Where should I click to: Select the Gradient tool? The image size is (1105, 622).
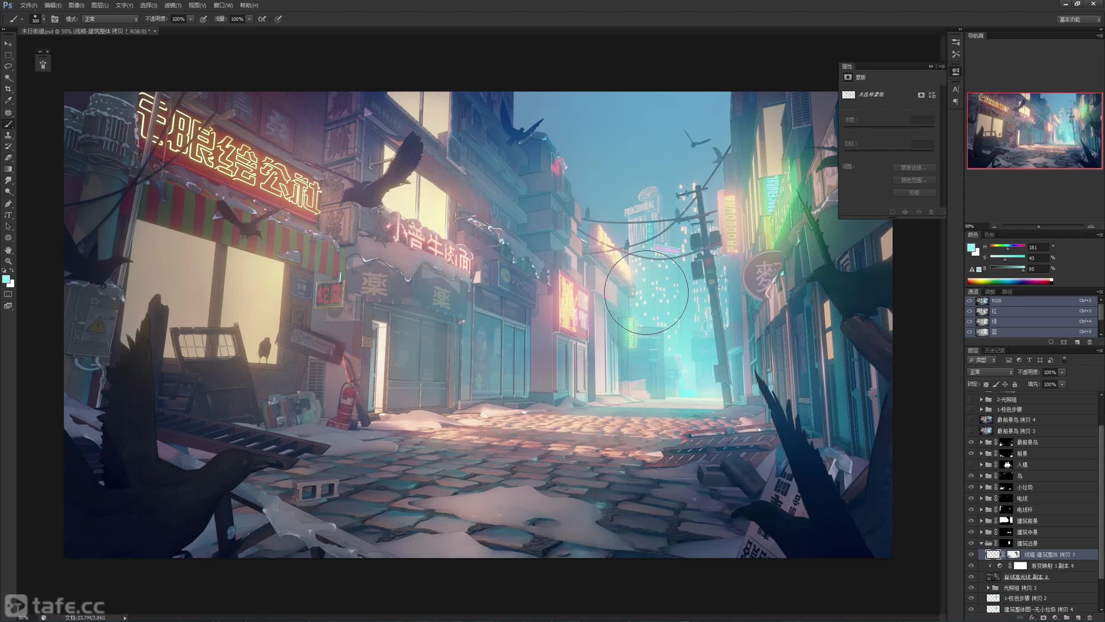coord(8,169)
